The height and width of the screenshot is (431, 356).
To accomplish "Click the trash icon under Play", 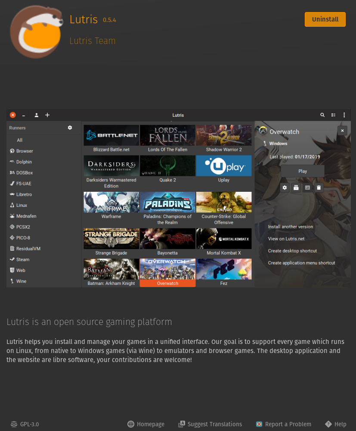I will click(319, 187).
